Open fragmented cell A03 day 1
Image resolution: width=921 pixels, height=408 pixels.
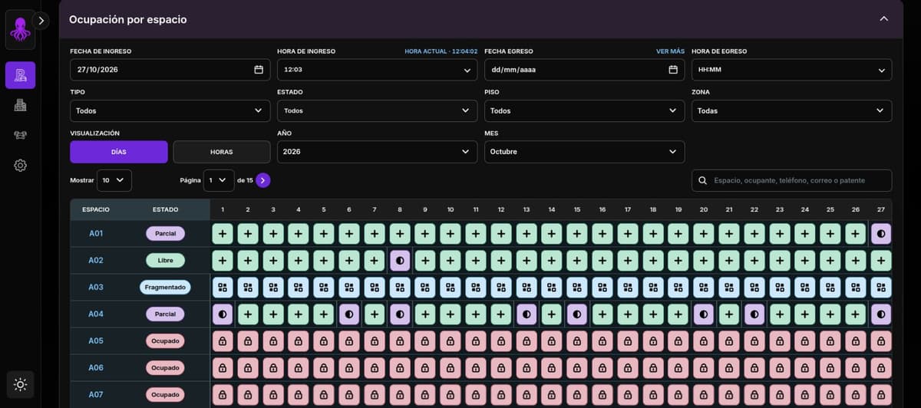tap(223, 287)
